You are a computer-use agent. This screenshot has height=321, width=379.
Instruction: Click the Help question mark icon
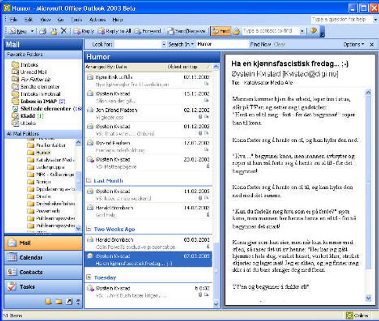[x=314, y=31]
